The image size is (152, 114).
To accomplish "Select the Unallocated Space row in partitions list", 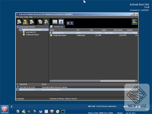I will [x=93, y=35].
